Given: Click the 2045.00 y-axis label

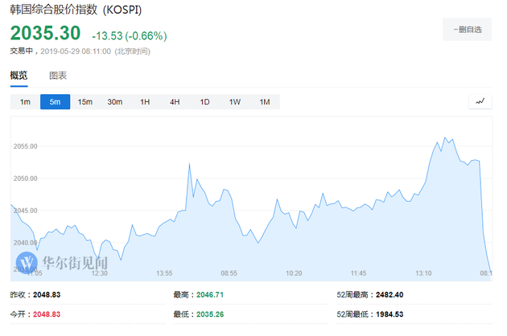Looking at the screenshot, I should point(25,211).
